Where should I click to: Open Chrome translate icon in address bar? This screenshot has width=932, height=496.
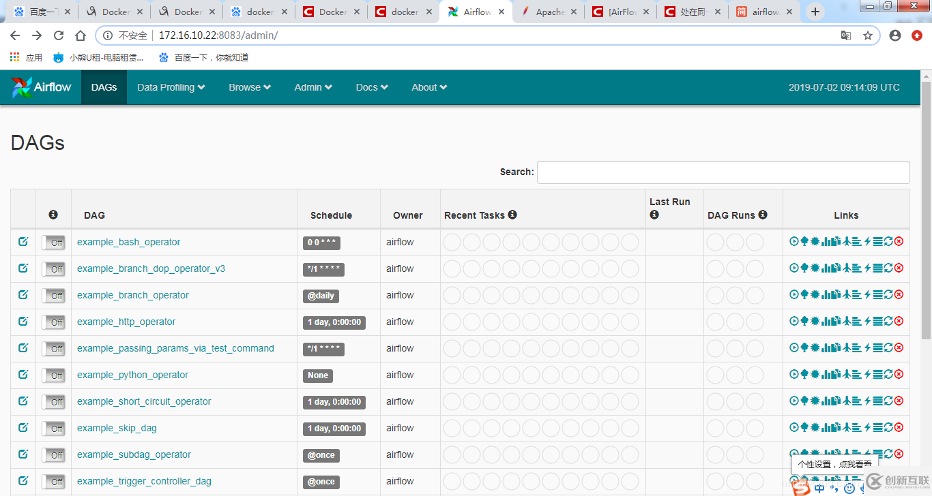[846, 35]
